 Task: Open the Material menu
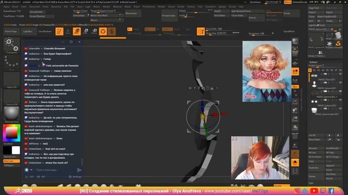pyautogui.click(x=117, y=6)
